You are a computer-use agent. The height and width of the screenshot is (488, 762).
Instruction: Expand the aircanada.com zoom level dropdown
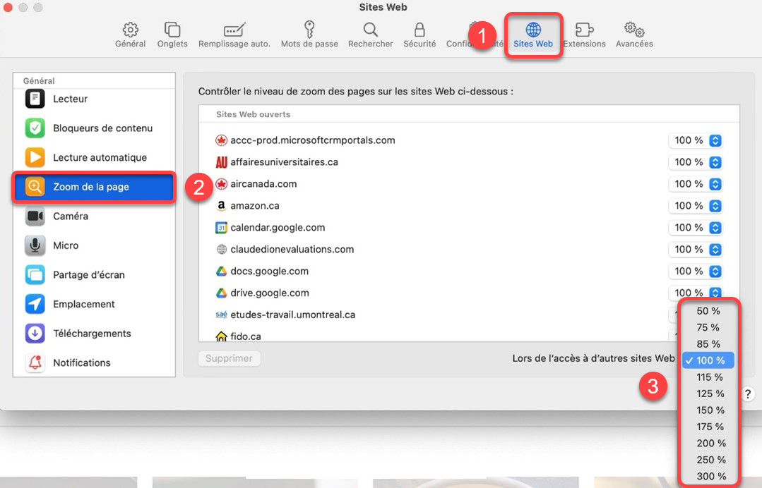696,184
